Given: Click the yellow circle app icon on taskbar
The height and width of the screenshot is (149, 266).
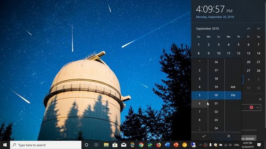Looking at the screenshot, I should point(185,145).
